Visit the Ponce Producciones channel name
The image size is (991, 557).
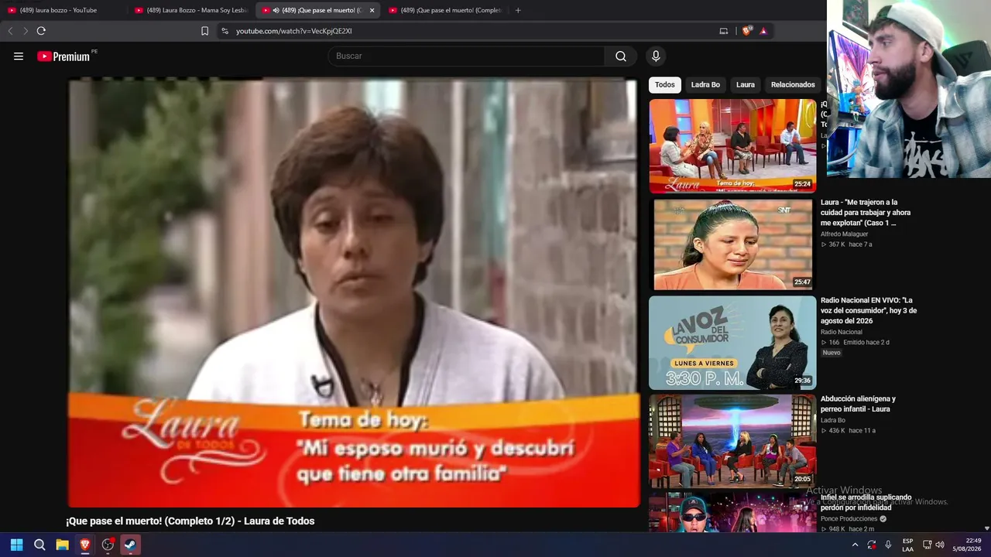click(849, 518)
